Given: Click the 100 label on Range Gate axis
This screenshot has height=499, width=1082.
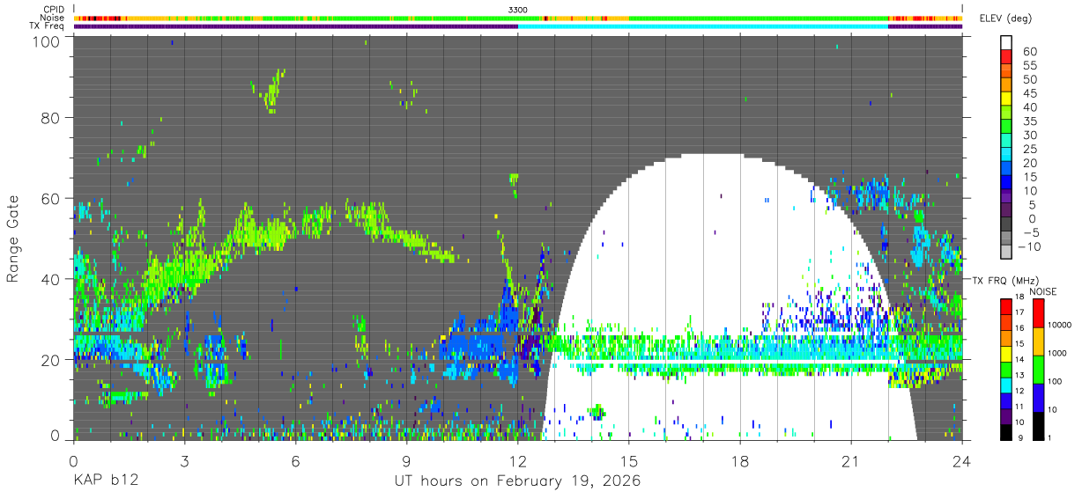Looking at the screenshot, I should pos(47,41).
